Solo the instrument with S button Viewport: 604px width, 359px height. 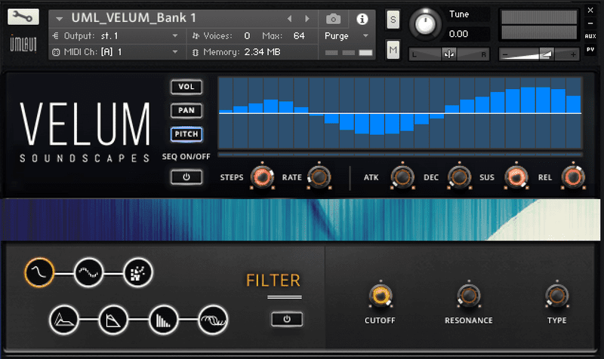[393, 20]
